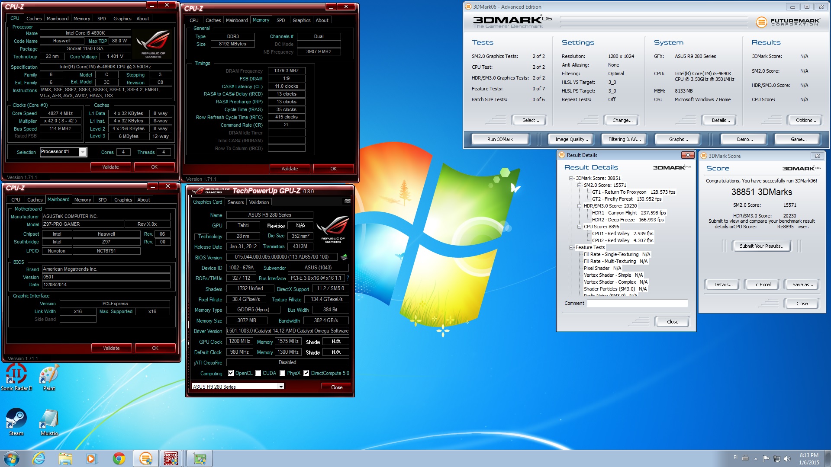Click the volume icon in system tray
This screenshot has height=467, width=831.
(787, 458)
